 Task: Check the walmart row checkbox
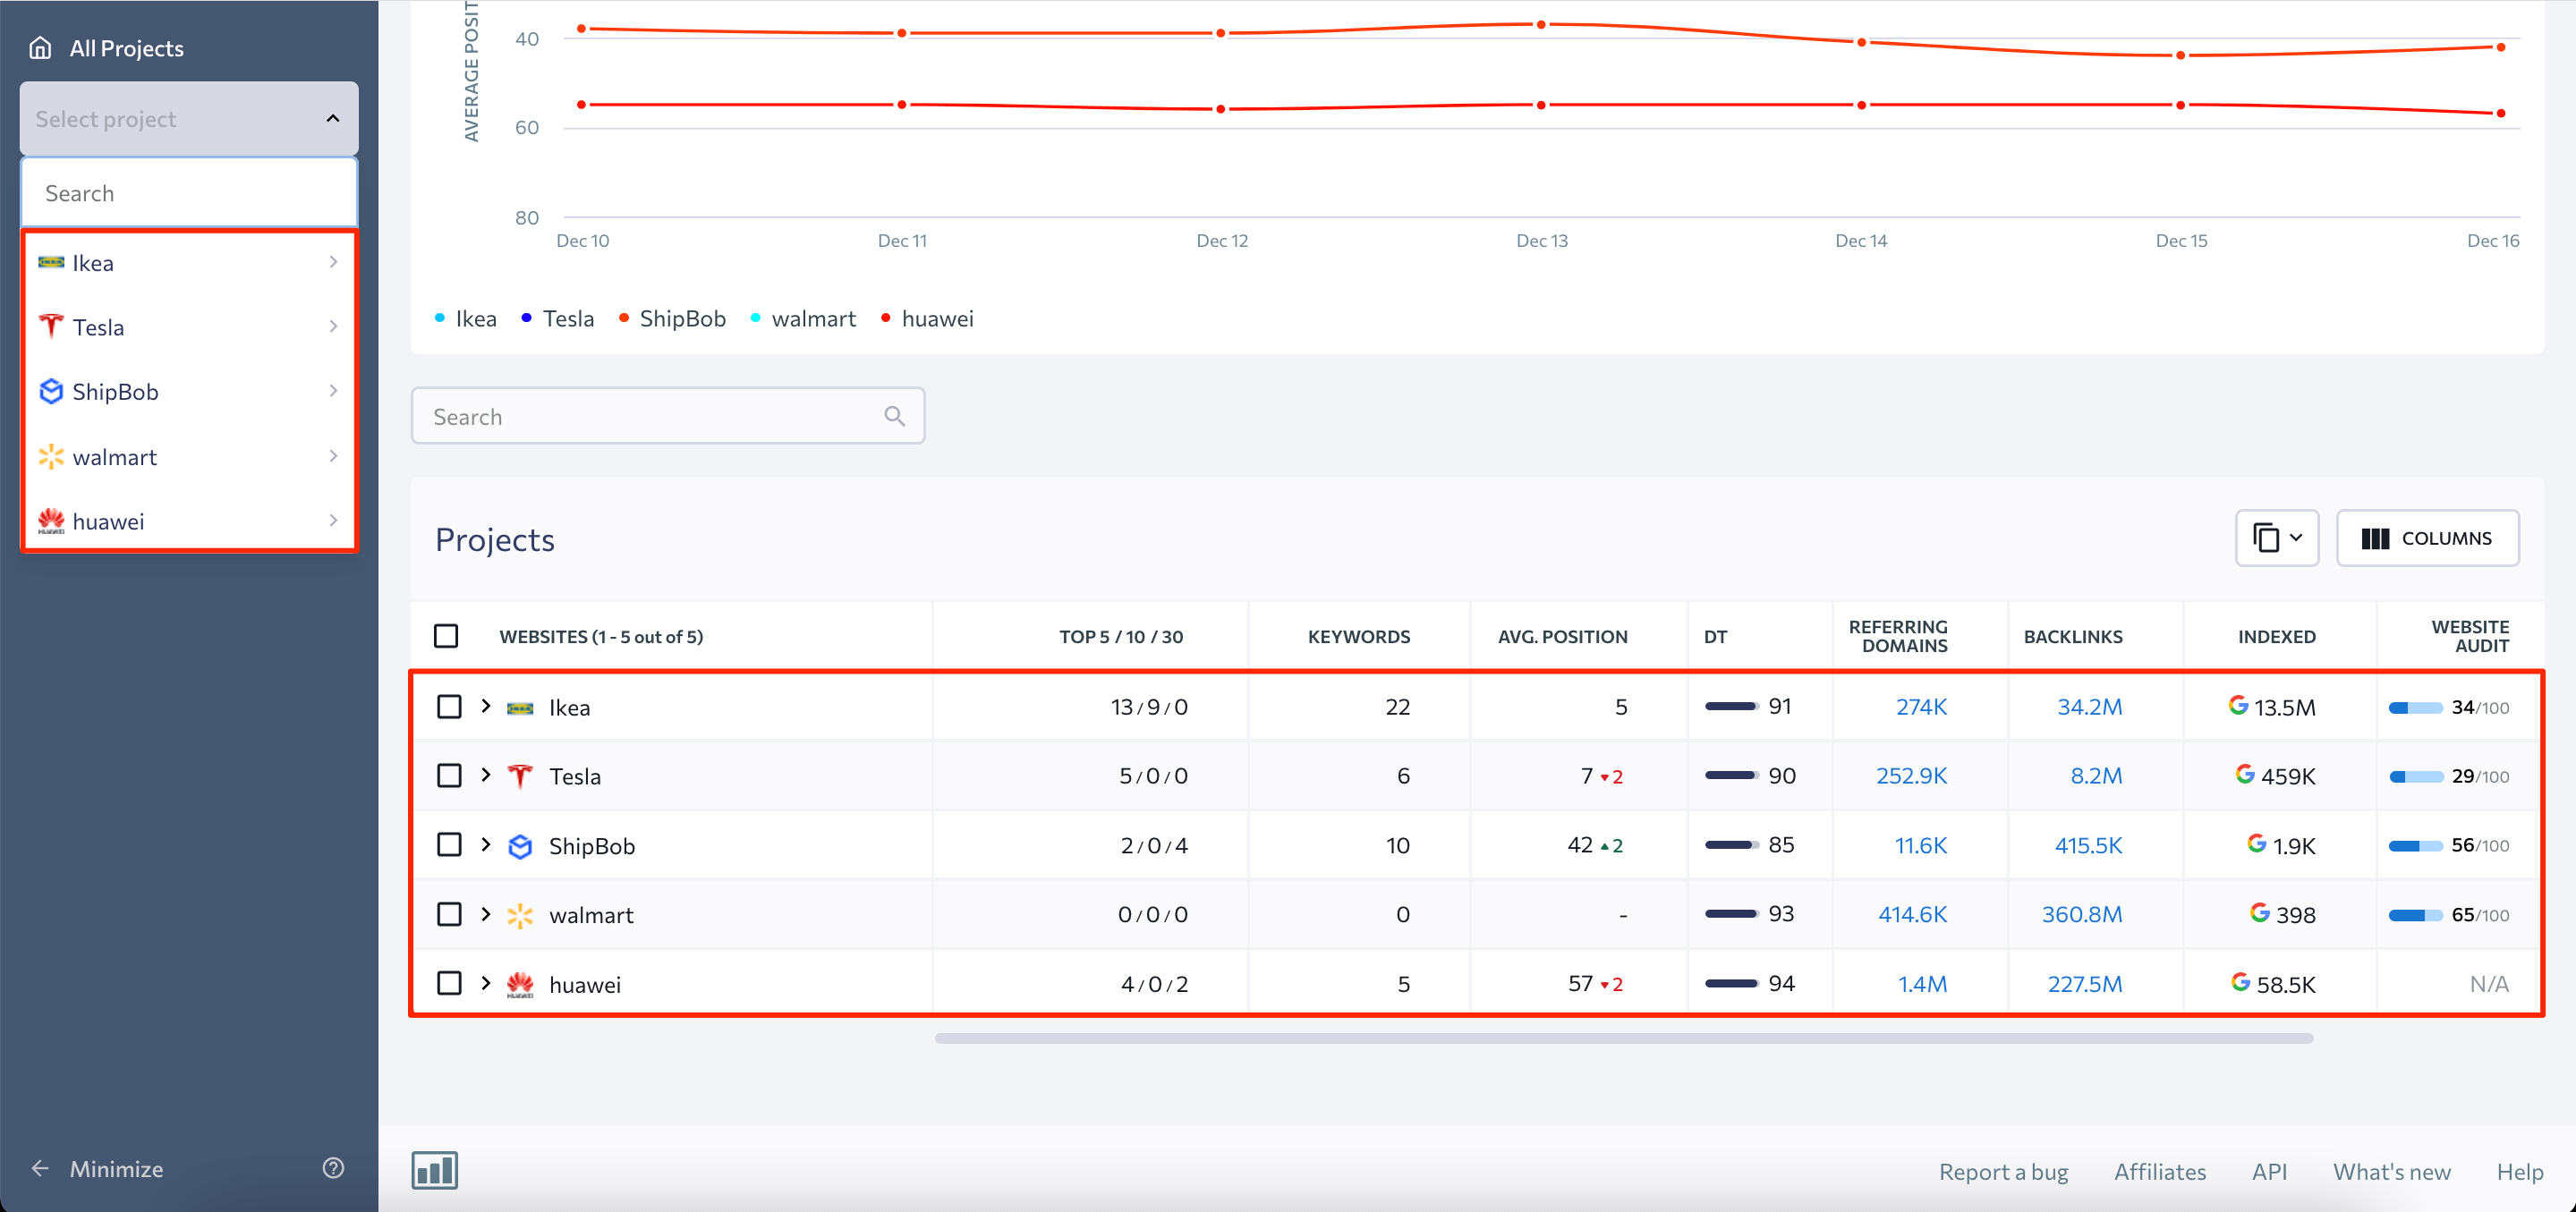(x=449, y=914)
